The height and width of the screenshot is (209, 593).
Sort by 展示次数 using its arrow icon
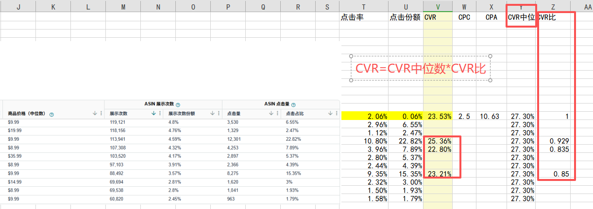click(x=154, y=114)
